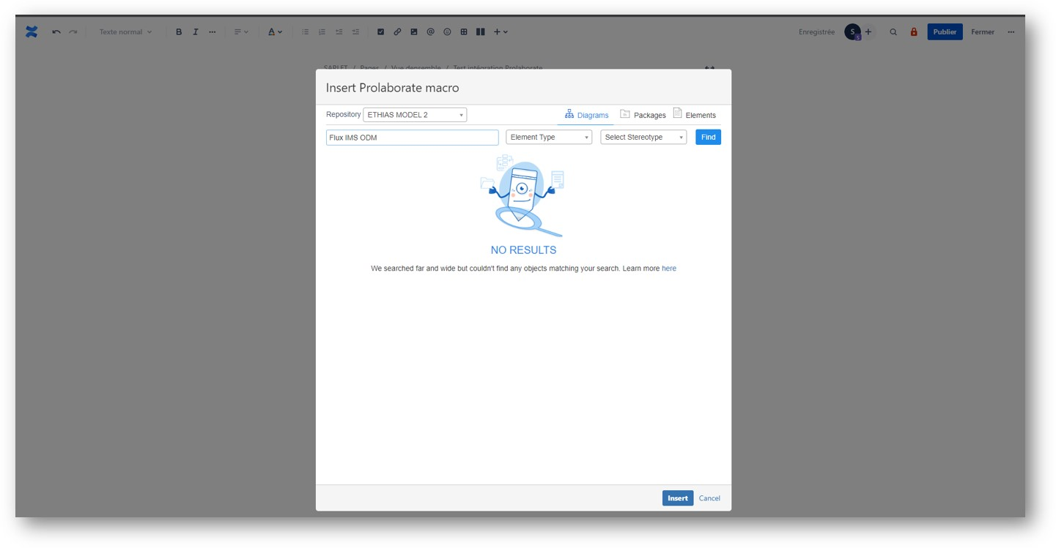Open the Learn more here link

point(669,269)
